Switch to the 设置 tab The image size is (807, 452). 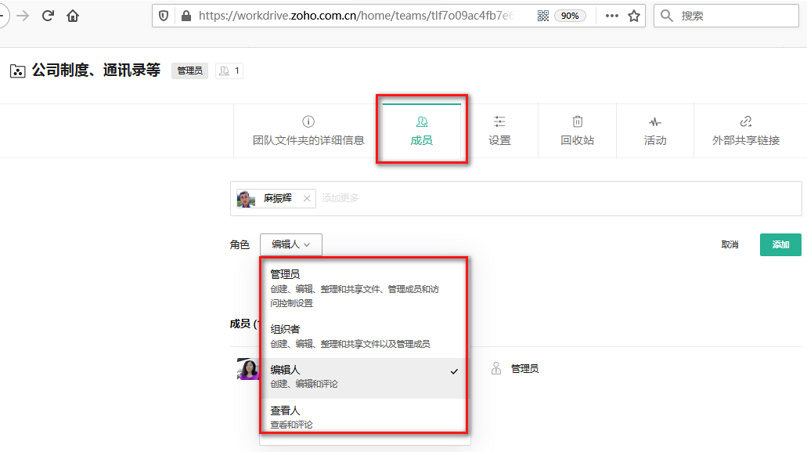click(x=499, y=129)
